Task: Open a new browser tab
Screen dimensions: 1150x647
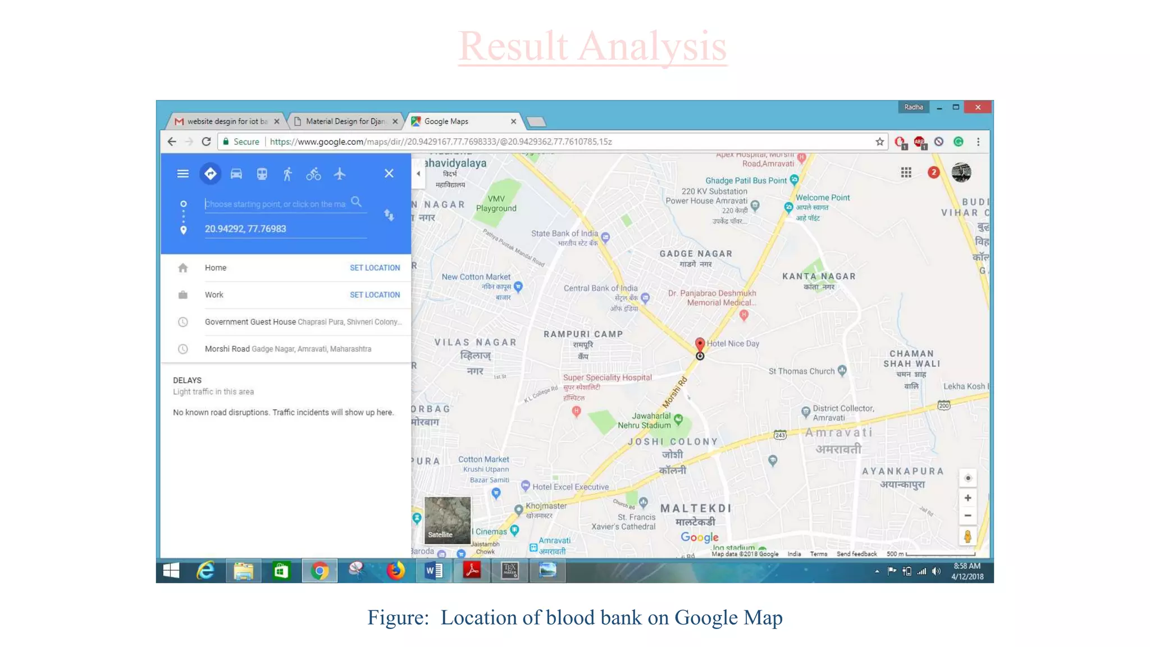Action: [536, 122]
